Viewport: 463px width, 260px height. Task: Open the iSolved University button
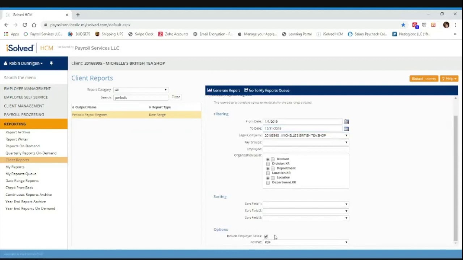pyautogui.click(x=424, y=79)
